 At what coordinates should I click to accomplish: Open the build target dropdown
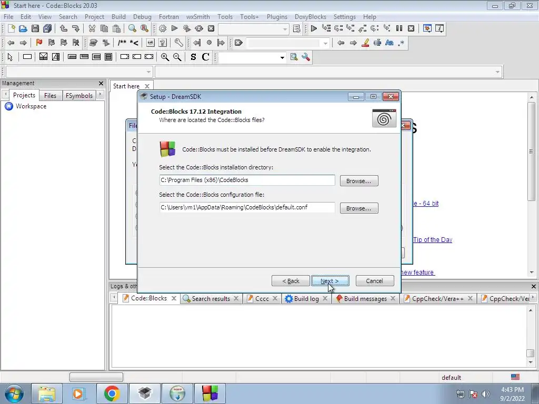coord(285,29)
